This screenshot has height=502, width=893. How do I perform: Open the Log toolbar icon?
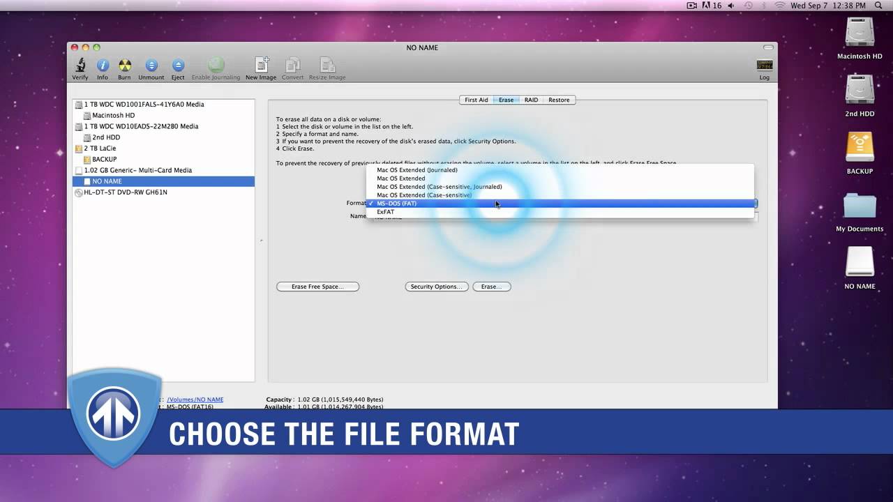(x=765, y=65)
